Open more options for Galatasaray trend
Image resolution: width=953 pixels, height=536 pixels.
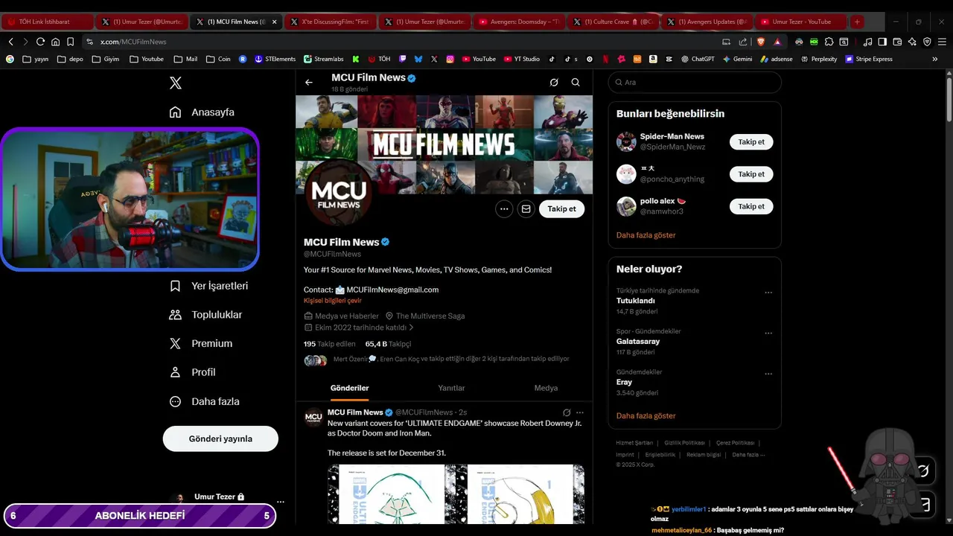click(x=768, y=334)
